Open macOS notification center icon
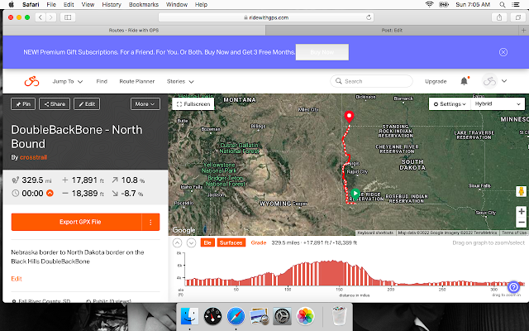This screenshot has width=529, height=331. pos(516,4)
